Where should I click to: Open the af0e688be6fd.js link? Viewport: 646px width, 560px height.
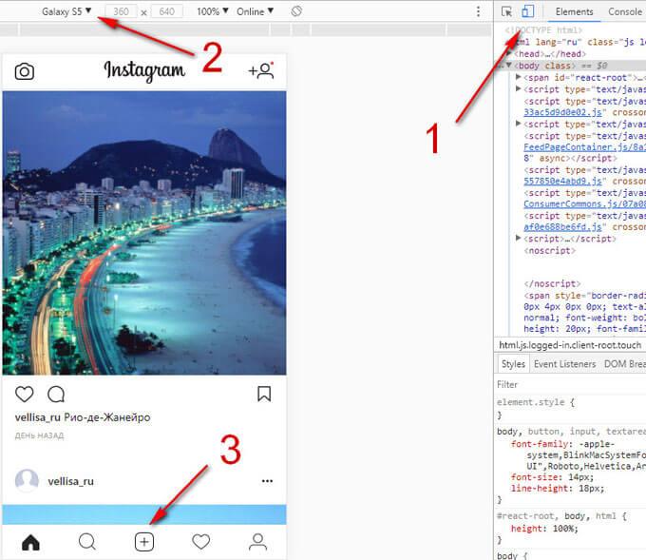(x=562, y=227)
